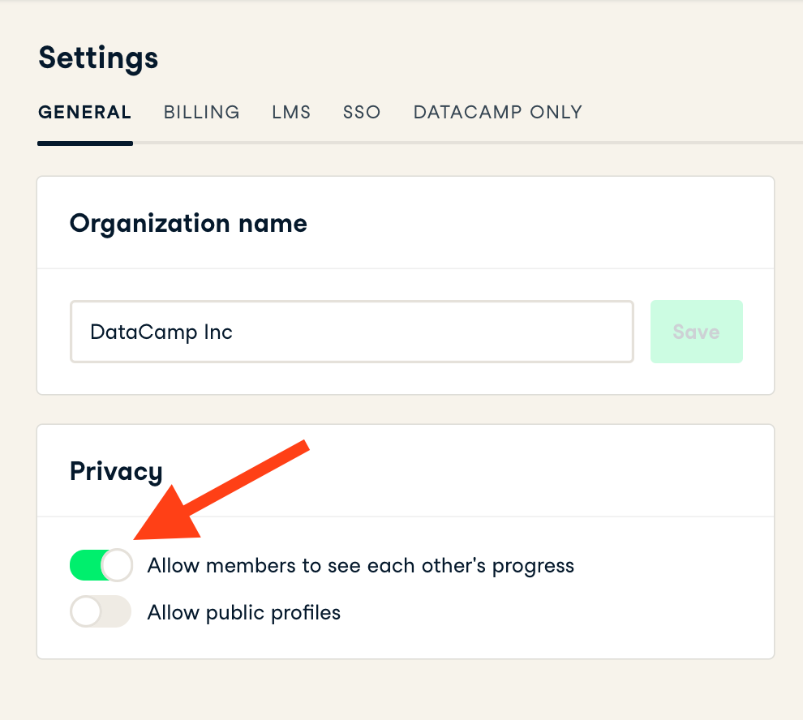
Task: Open the LMS settings tab
Action: tap(291, 113)
